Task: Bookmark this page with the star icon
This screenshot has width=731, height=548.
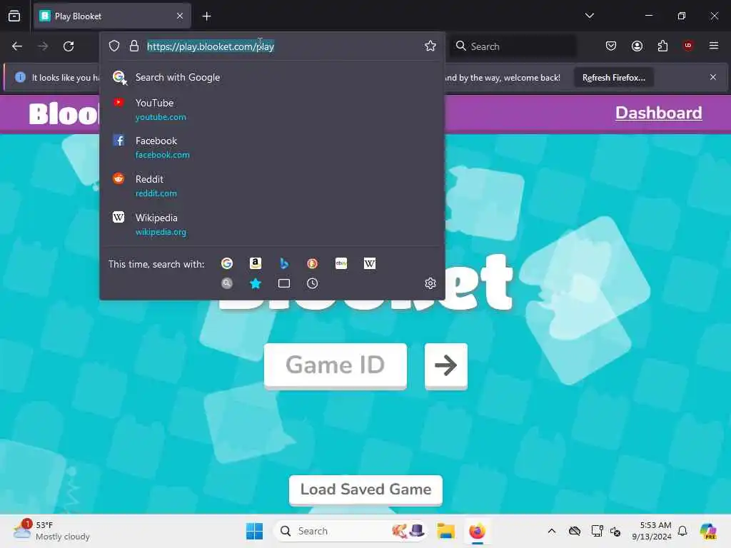Action: tap(430, 46)
